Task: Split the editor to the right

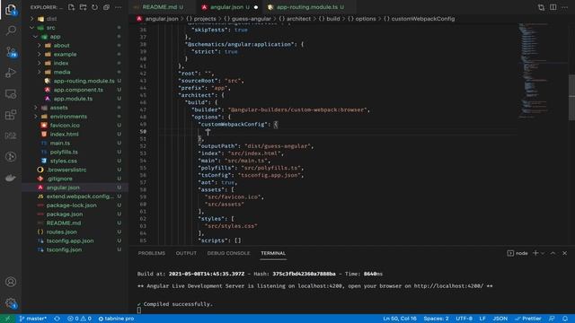Action: click(553, 7)
